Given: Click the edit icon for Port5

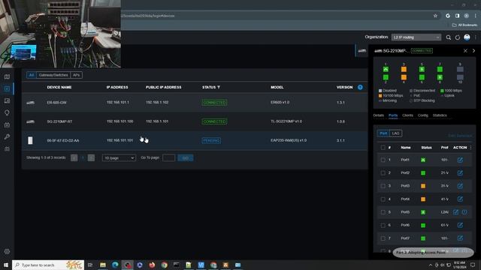Looking at the screenshot, I should pos(455,212).
